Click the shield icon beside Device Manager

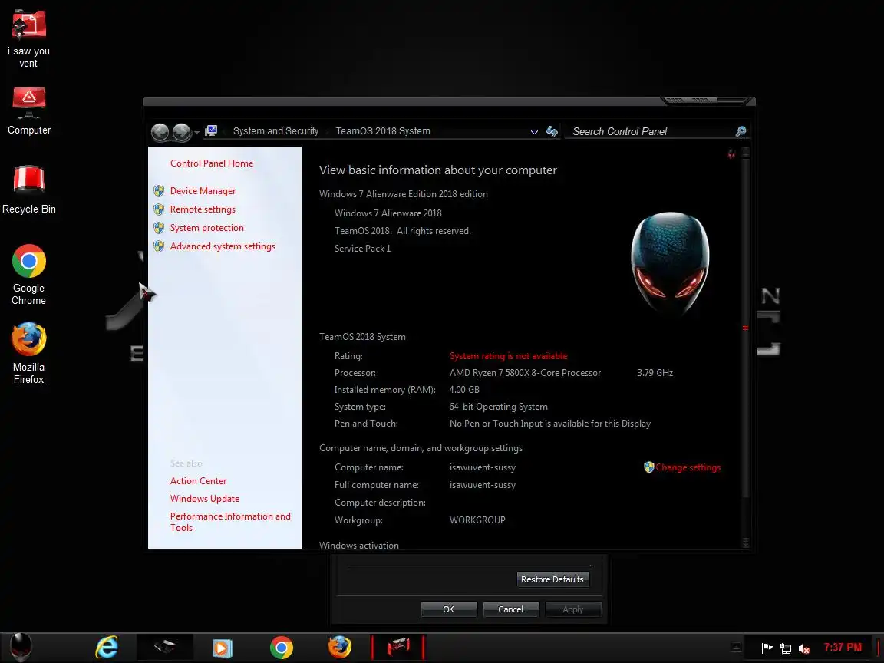[159, 191]
